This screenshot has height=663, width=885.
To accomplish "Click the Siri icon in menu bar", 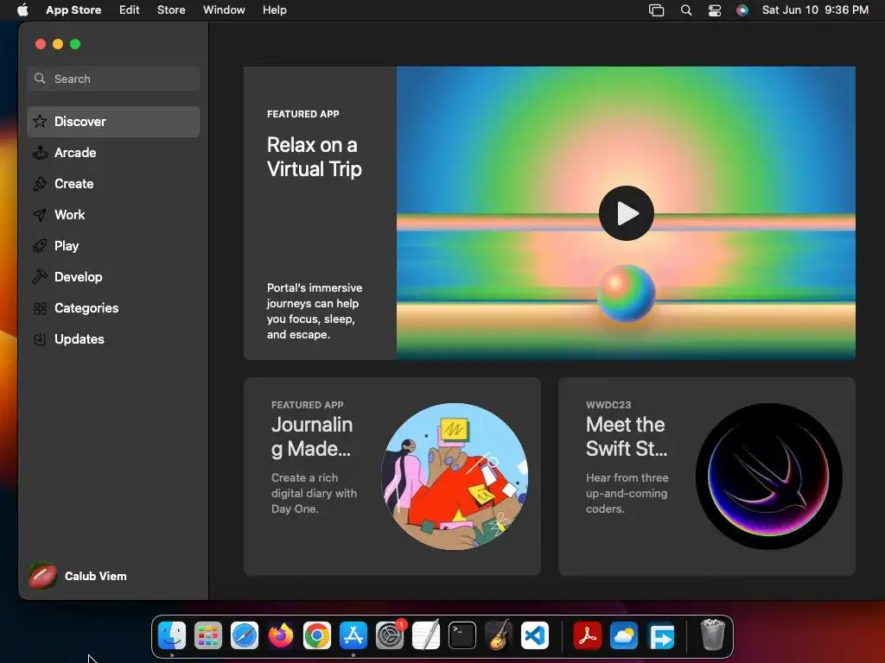I will click(742, 10).
